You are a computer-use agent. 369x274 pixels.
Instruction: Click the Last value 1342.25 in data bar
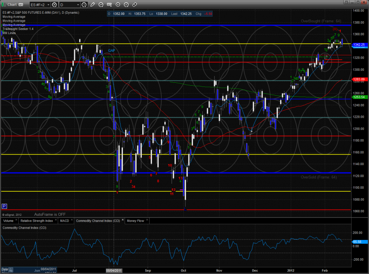[186, 14]
